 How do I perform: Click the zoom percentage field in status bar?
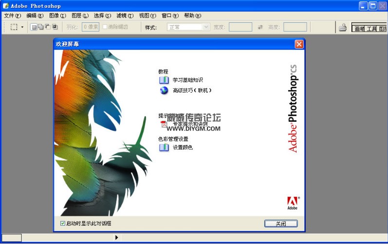(12, 238)
